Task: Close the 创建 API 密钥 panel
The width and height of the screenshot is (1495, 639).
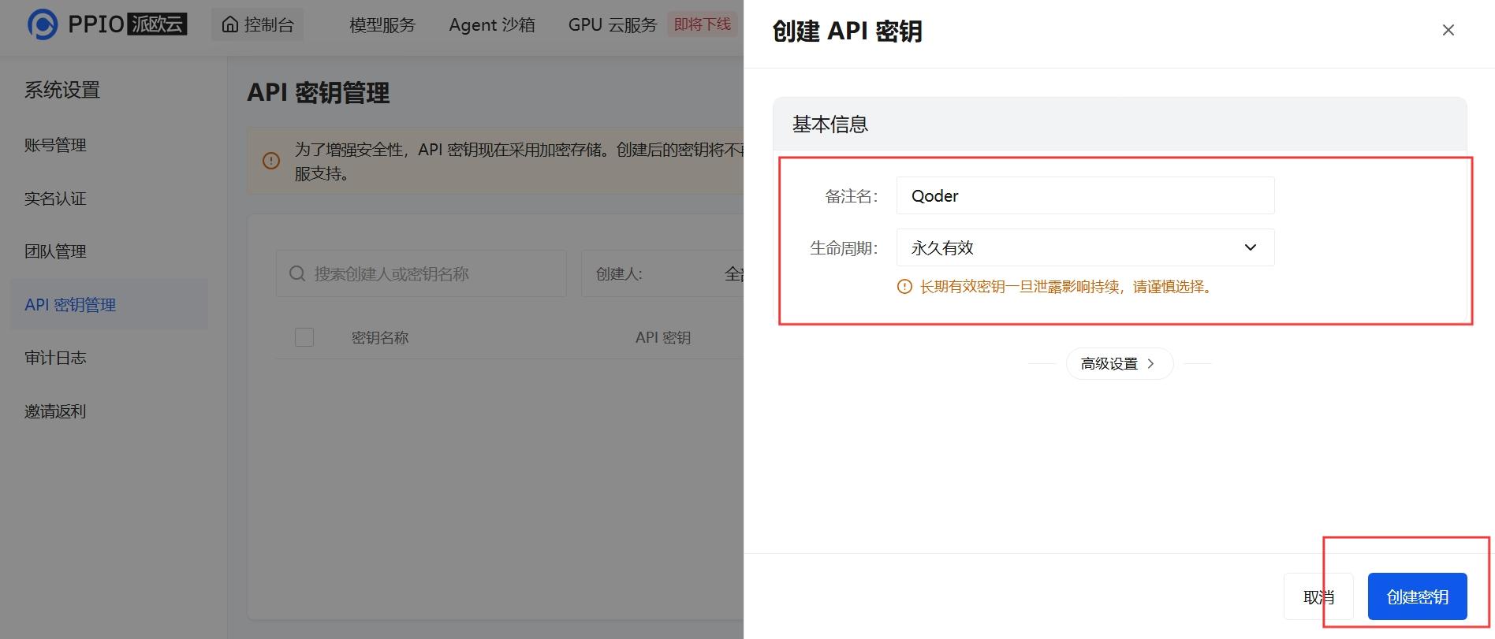Action: pos(1448,30)
